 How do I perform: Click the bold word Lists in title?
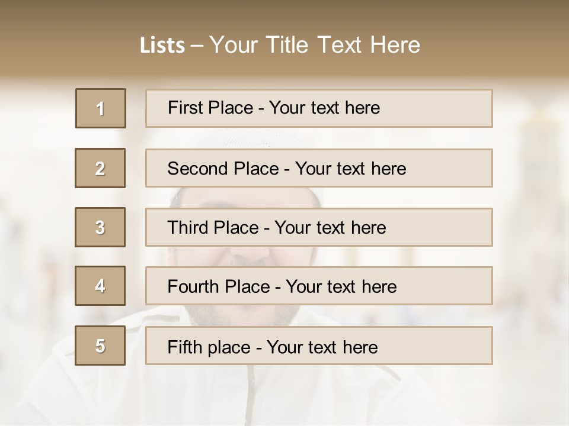(162, 45)
